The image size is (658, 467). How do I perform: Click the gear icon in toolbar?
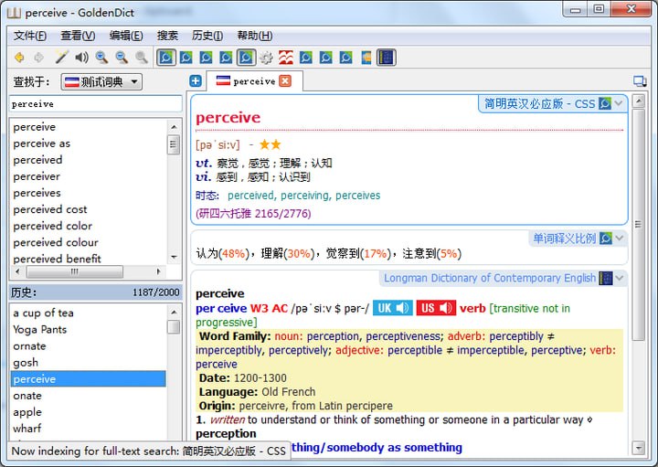click(266, 58)
